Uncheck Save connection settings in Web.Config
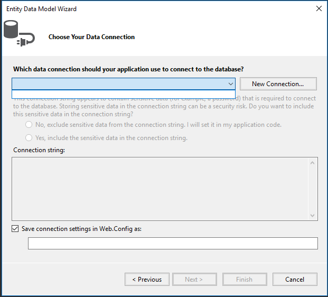This screenshot has height=297, width=328. coord(15,228)
